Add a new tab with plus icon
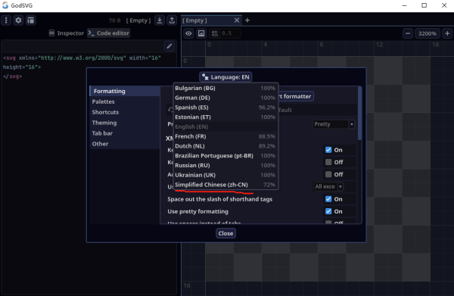Image resolution: width=454 pixels, height=296 pixels. (x=247, y=20)
